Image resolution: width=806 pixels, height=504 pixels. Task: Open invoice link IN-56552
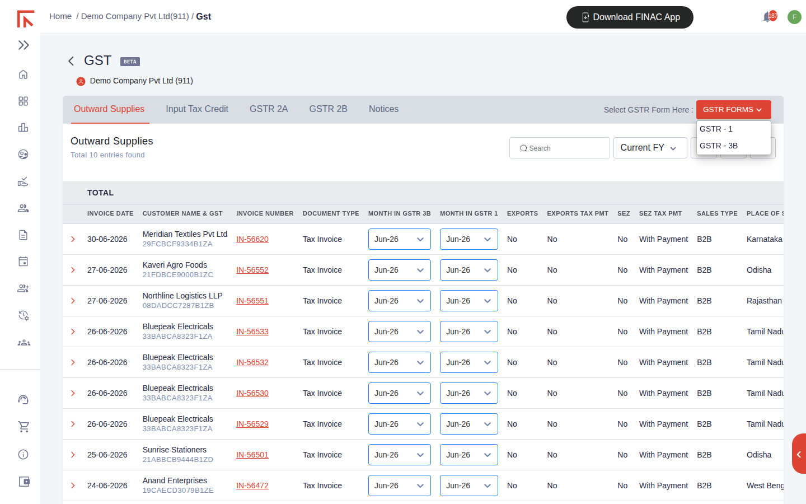(252, 270)
